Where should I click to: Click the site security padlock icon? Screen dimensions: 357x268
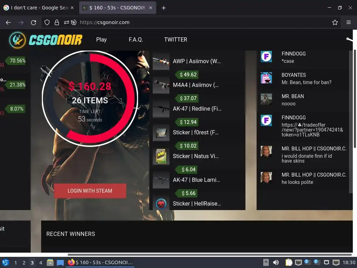[57, 22]
